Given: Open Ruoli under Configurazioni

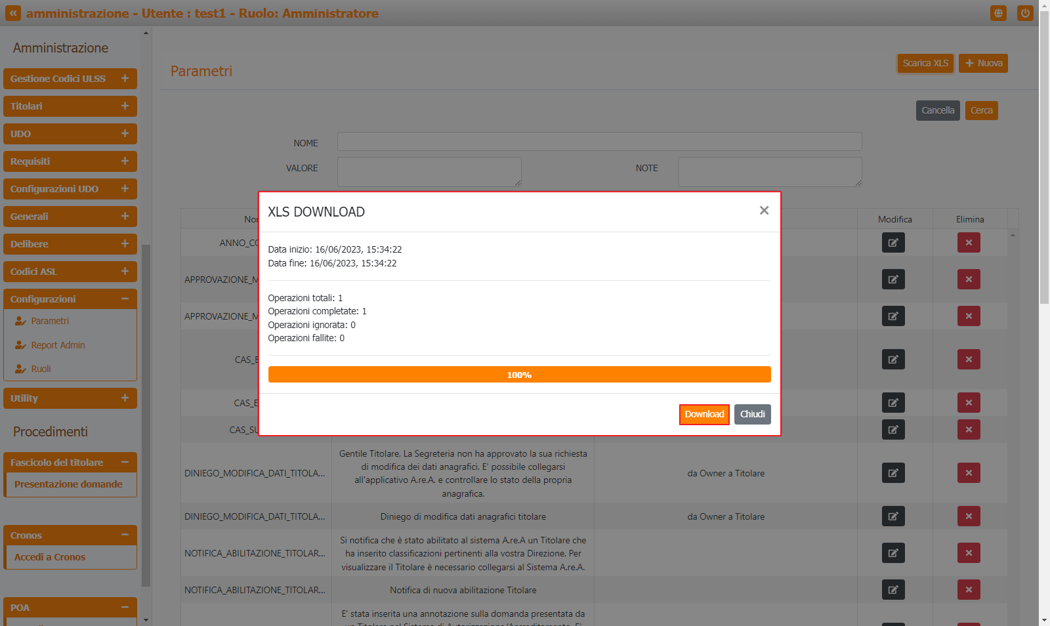Looking at the screenshot, I should tap(41, 369).
